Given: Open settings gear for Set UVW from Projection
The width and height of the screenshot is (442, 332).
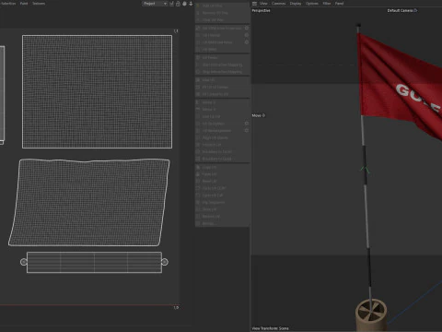Looking at the screenshot, I should pyautogui.click(x=247, y=28).
